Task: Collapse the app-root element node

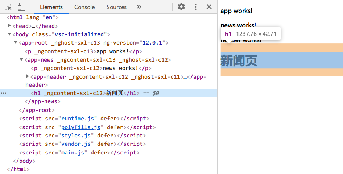Action: [16, 43]
